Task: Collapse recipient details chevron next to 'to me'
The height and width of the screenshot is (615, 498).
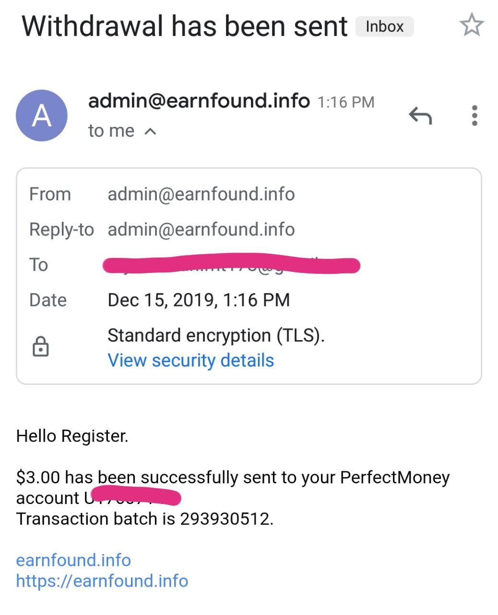Action: click(x=150, y=131)
